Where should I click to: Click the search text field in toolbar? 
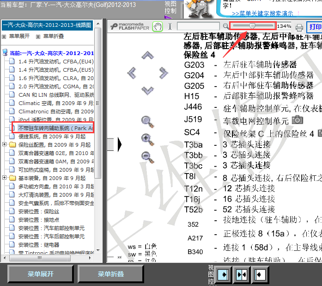198,26
